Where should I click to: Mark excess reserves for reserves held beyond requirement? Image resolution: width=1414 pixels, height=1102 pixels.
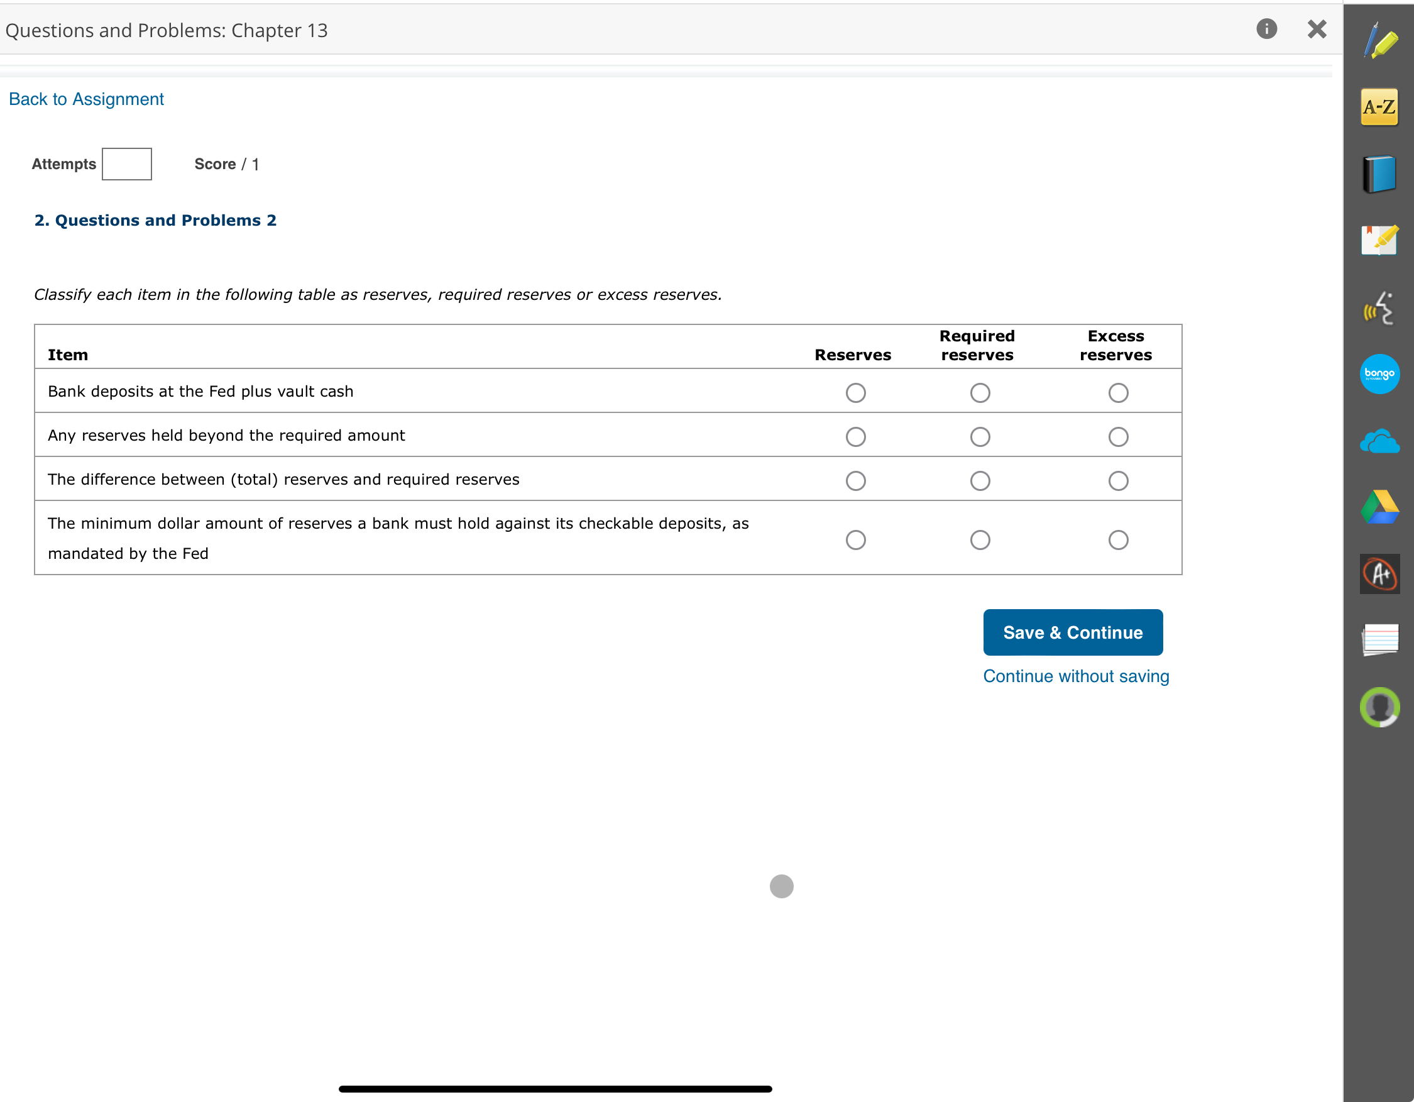(x=1119, y=436)
